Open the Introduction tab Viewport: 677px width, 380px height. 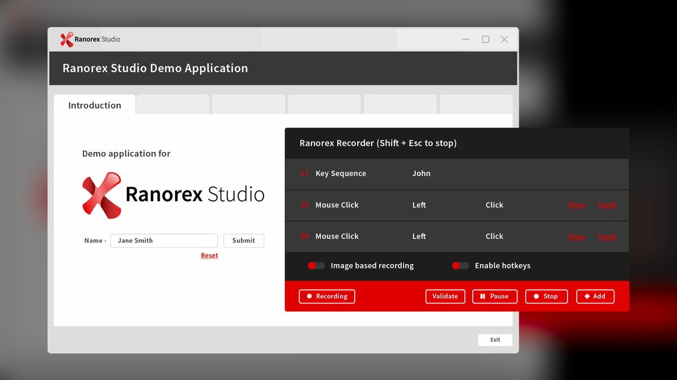pyautogui.click(x=95, y=105)
